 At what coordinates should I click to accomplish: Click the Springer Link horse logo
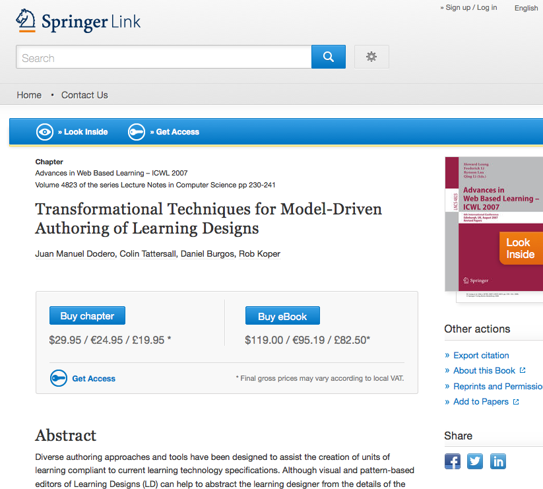pos(26,21)
